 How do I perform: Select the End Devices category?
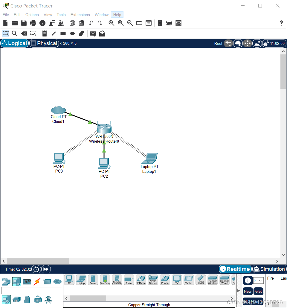tap(17, 282)
